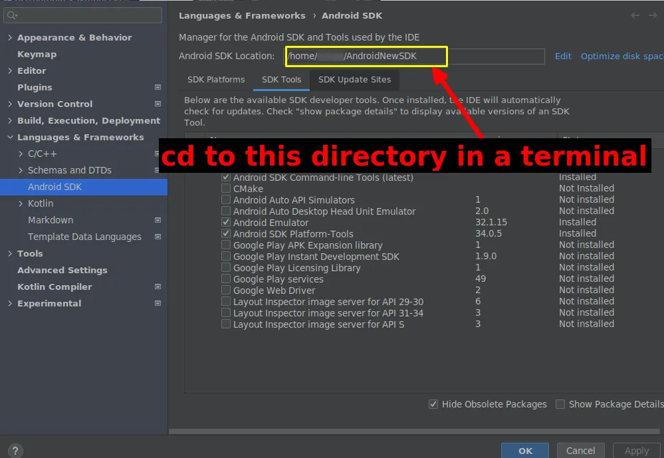This screenshot has width=664, height=458.
Task: Click project-level icon next to Version Control
Action: [x=158, y=104]
